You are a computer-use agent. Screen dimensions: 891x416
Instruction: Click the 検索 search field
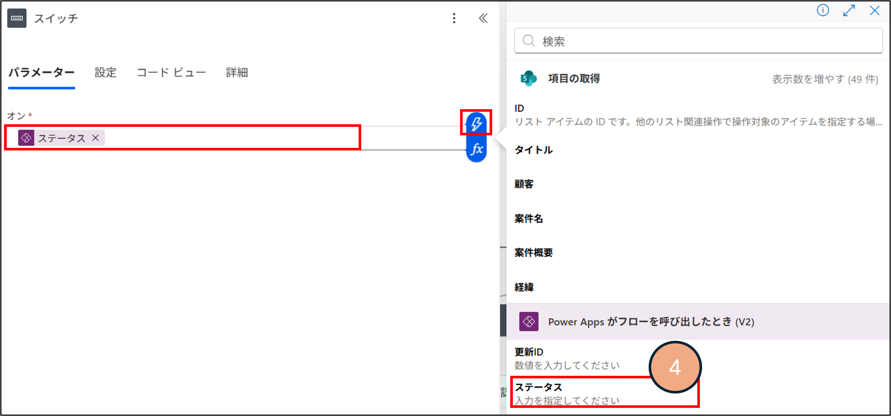click(x=698, y=41)
